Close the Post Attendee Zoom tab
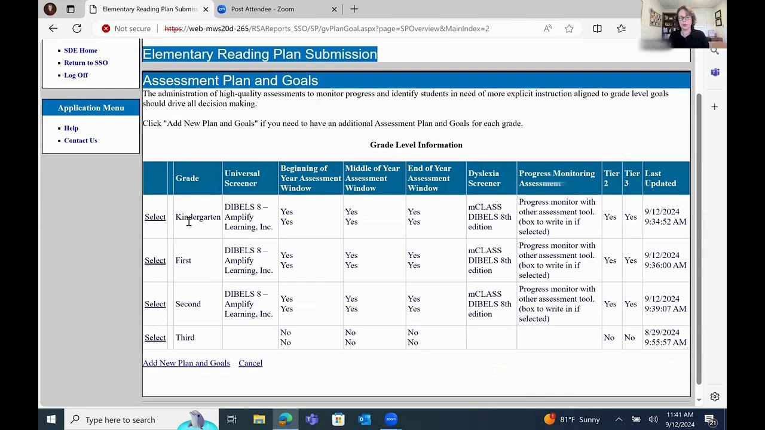 334,9
